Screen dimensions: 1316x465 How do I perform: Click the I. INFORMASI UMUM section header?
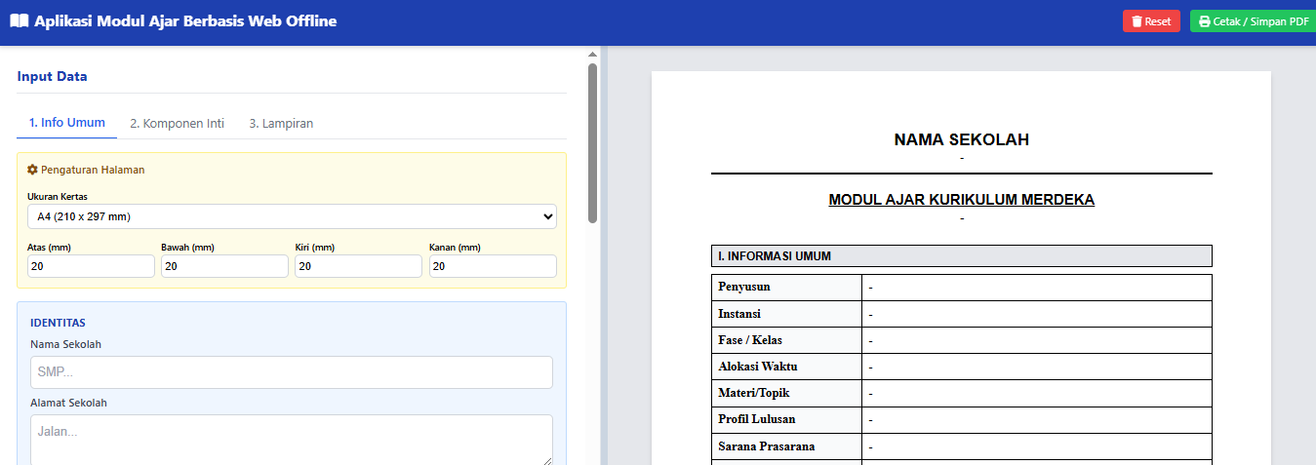coord(961,255)
